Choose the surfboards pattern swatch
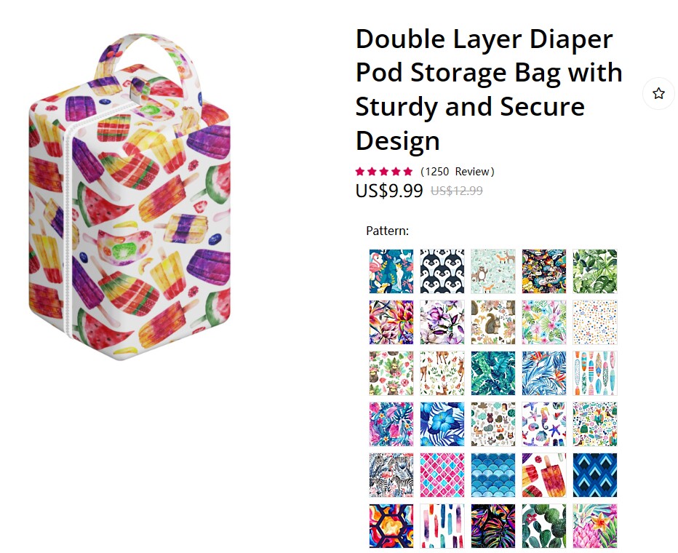Screen dimensions: 678x553 click(595, 373)
